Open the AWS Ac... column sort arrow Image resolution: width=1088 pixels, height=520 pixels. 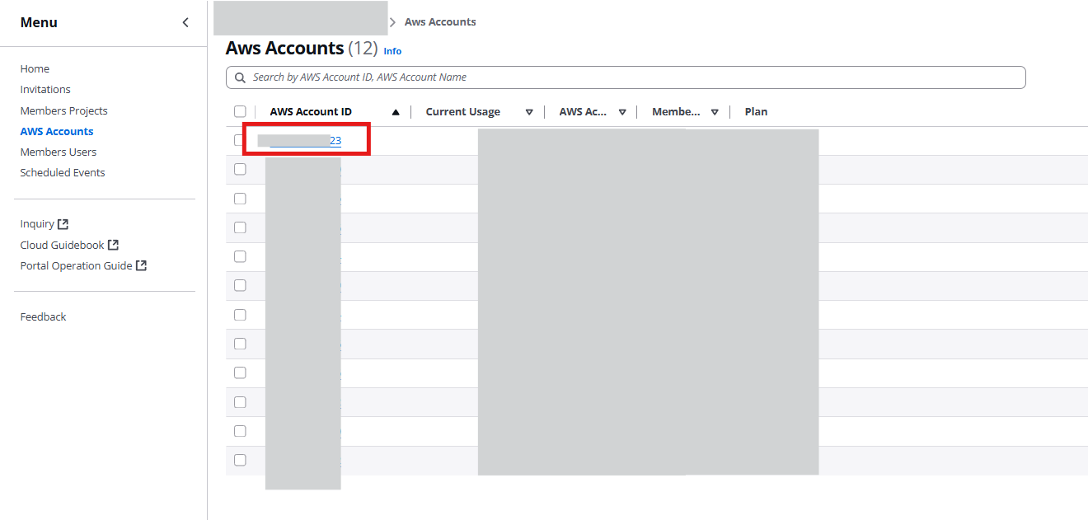(622, 112)
